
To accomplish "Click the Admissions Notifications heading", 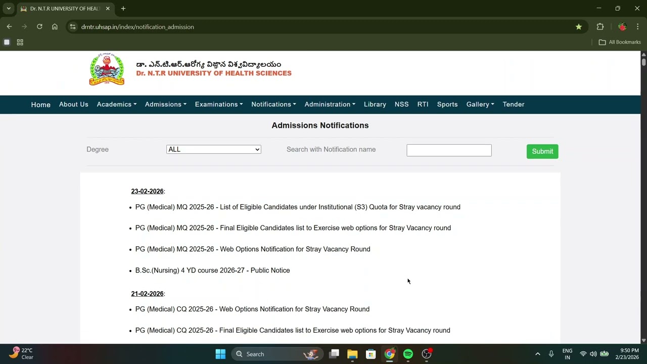I will click(x=320, y=125).
